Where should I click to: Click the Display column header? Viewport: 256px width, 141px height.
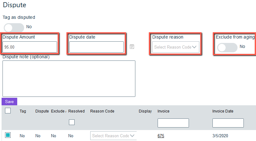click(x=145, y=111)
